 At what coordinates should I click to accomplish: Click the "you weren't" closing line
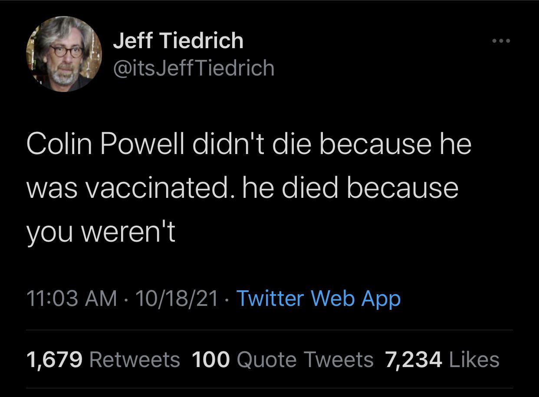(101, 233)
